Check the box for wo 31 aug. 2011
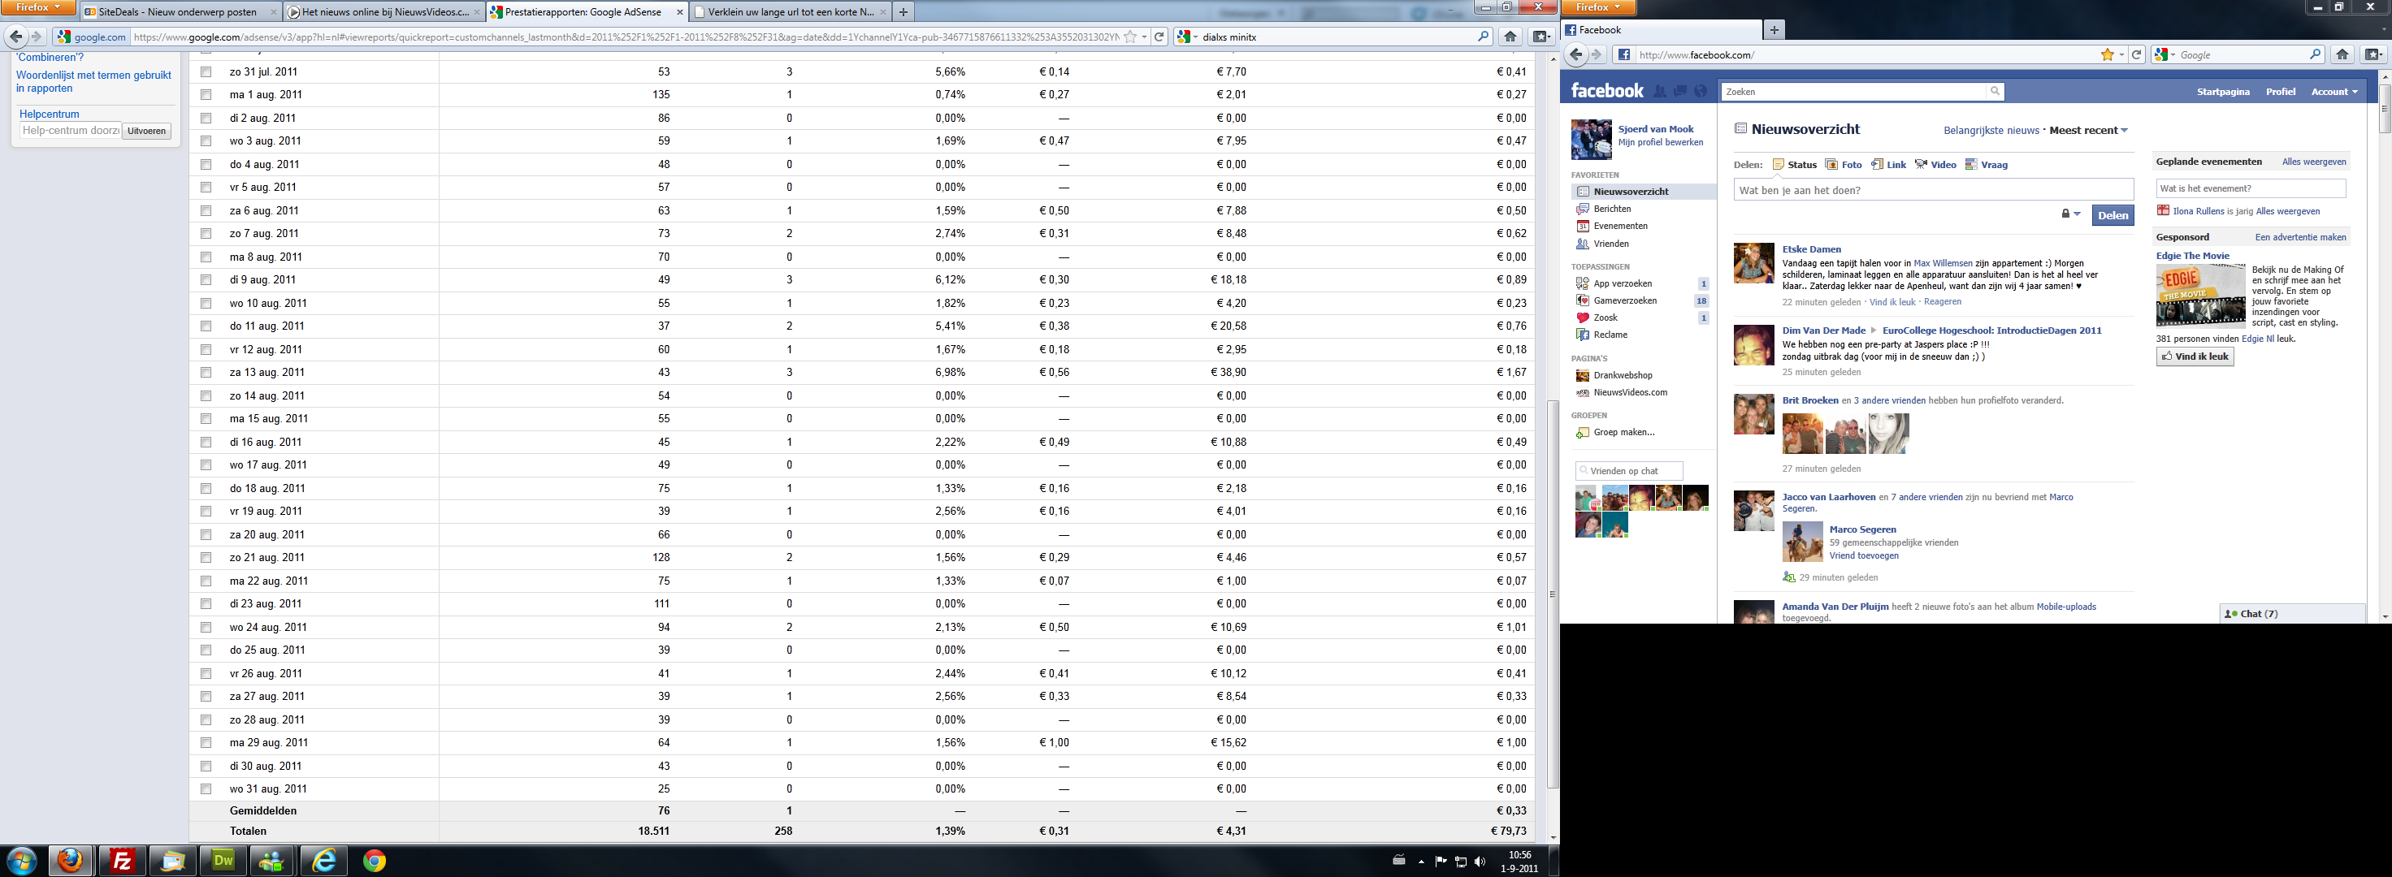The height and width of the screenshot is (877, 2392). [206, 788]
